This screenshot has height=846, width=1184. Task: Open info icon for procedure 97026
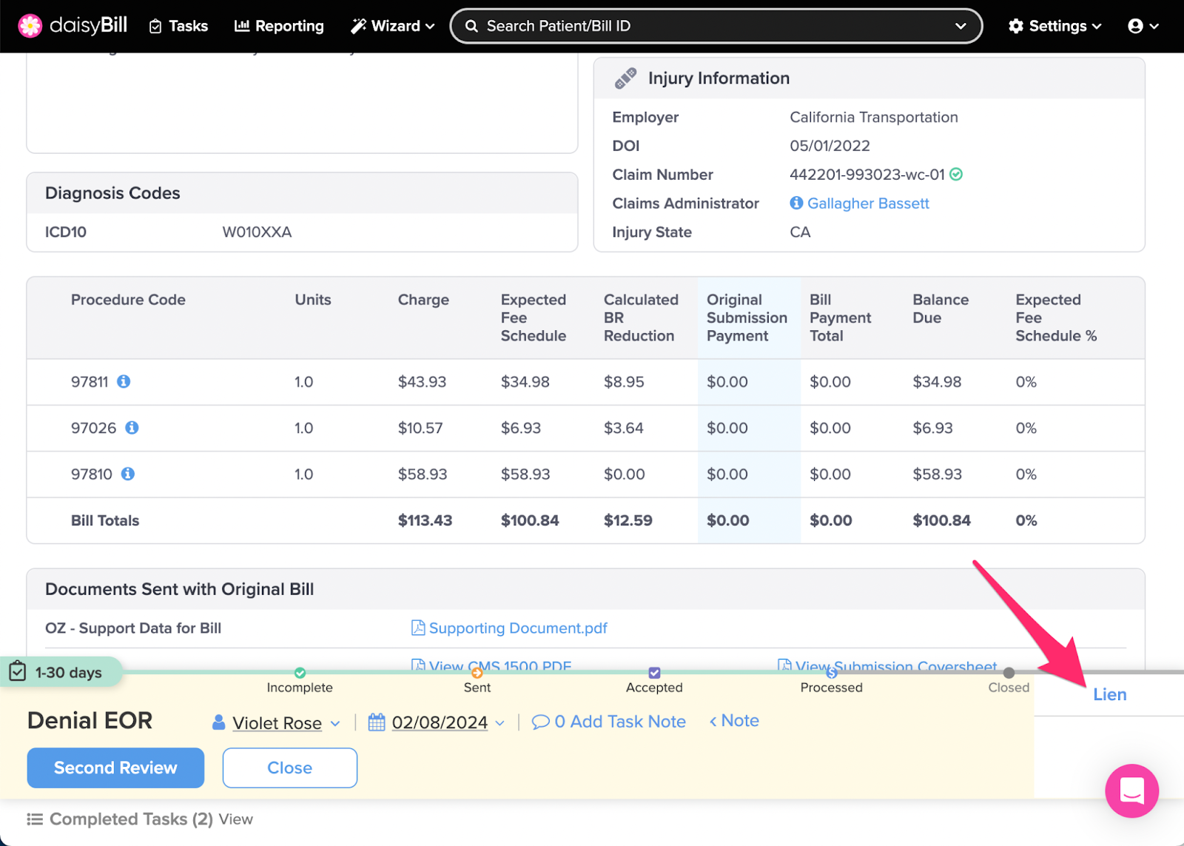[132, 428]
